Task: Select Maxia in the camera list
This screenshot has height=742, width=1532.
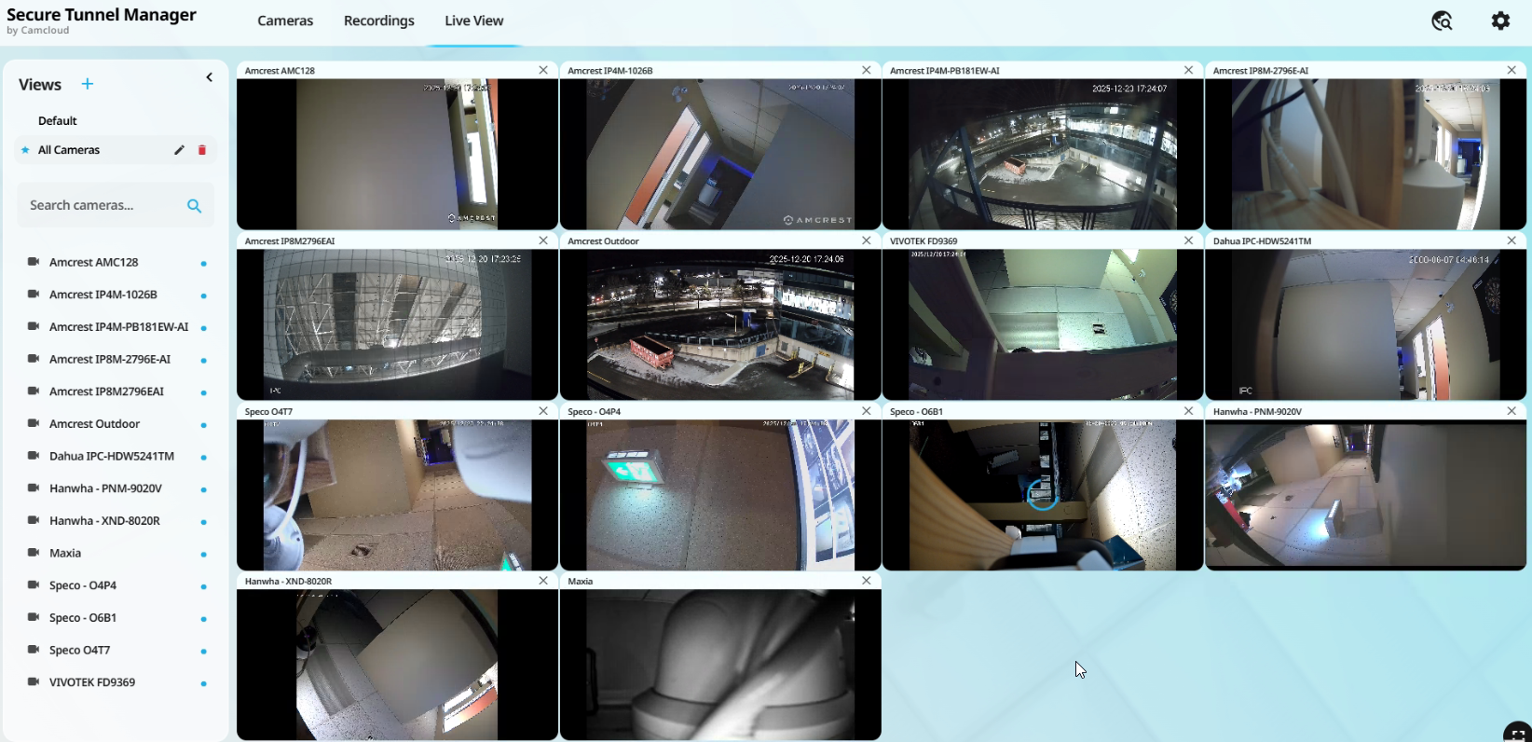Action: click(116, 554)
